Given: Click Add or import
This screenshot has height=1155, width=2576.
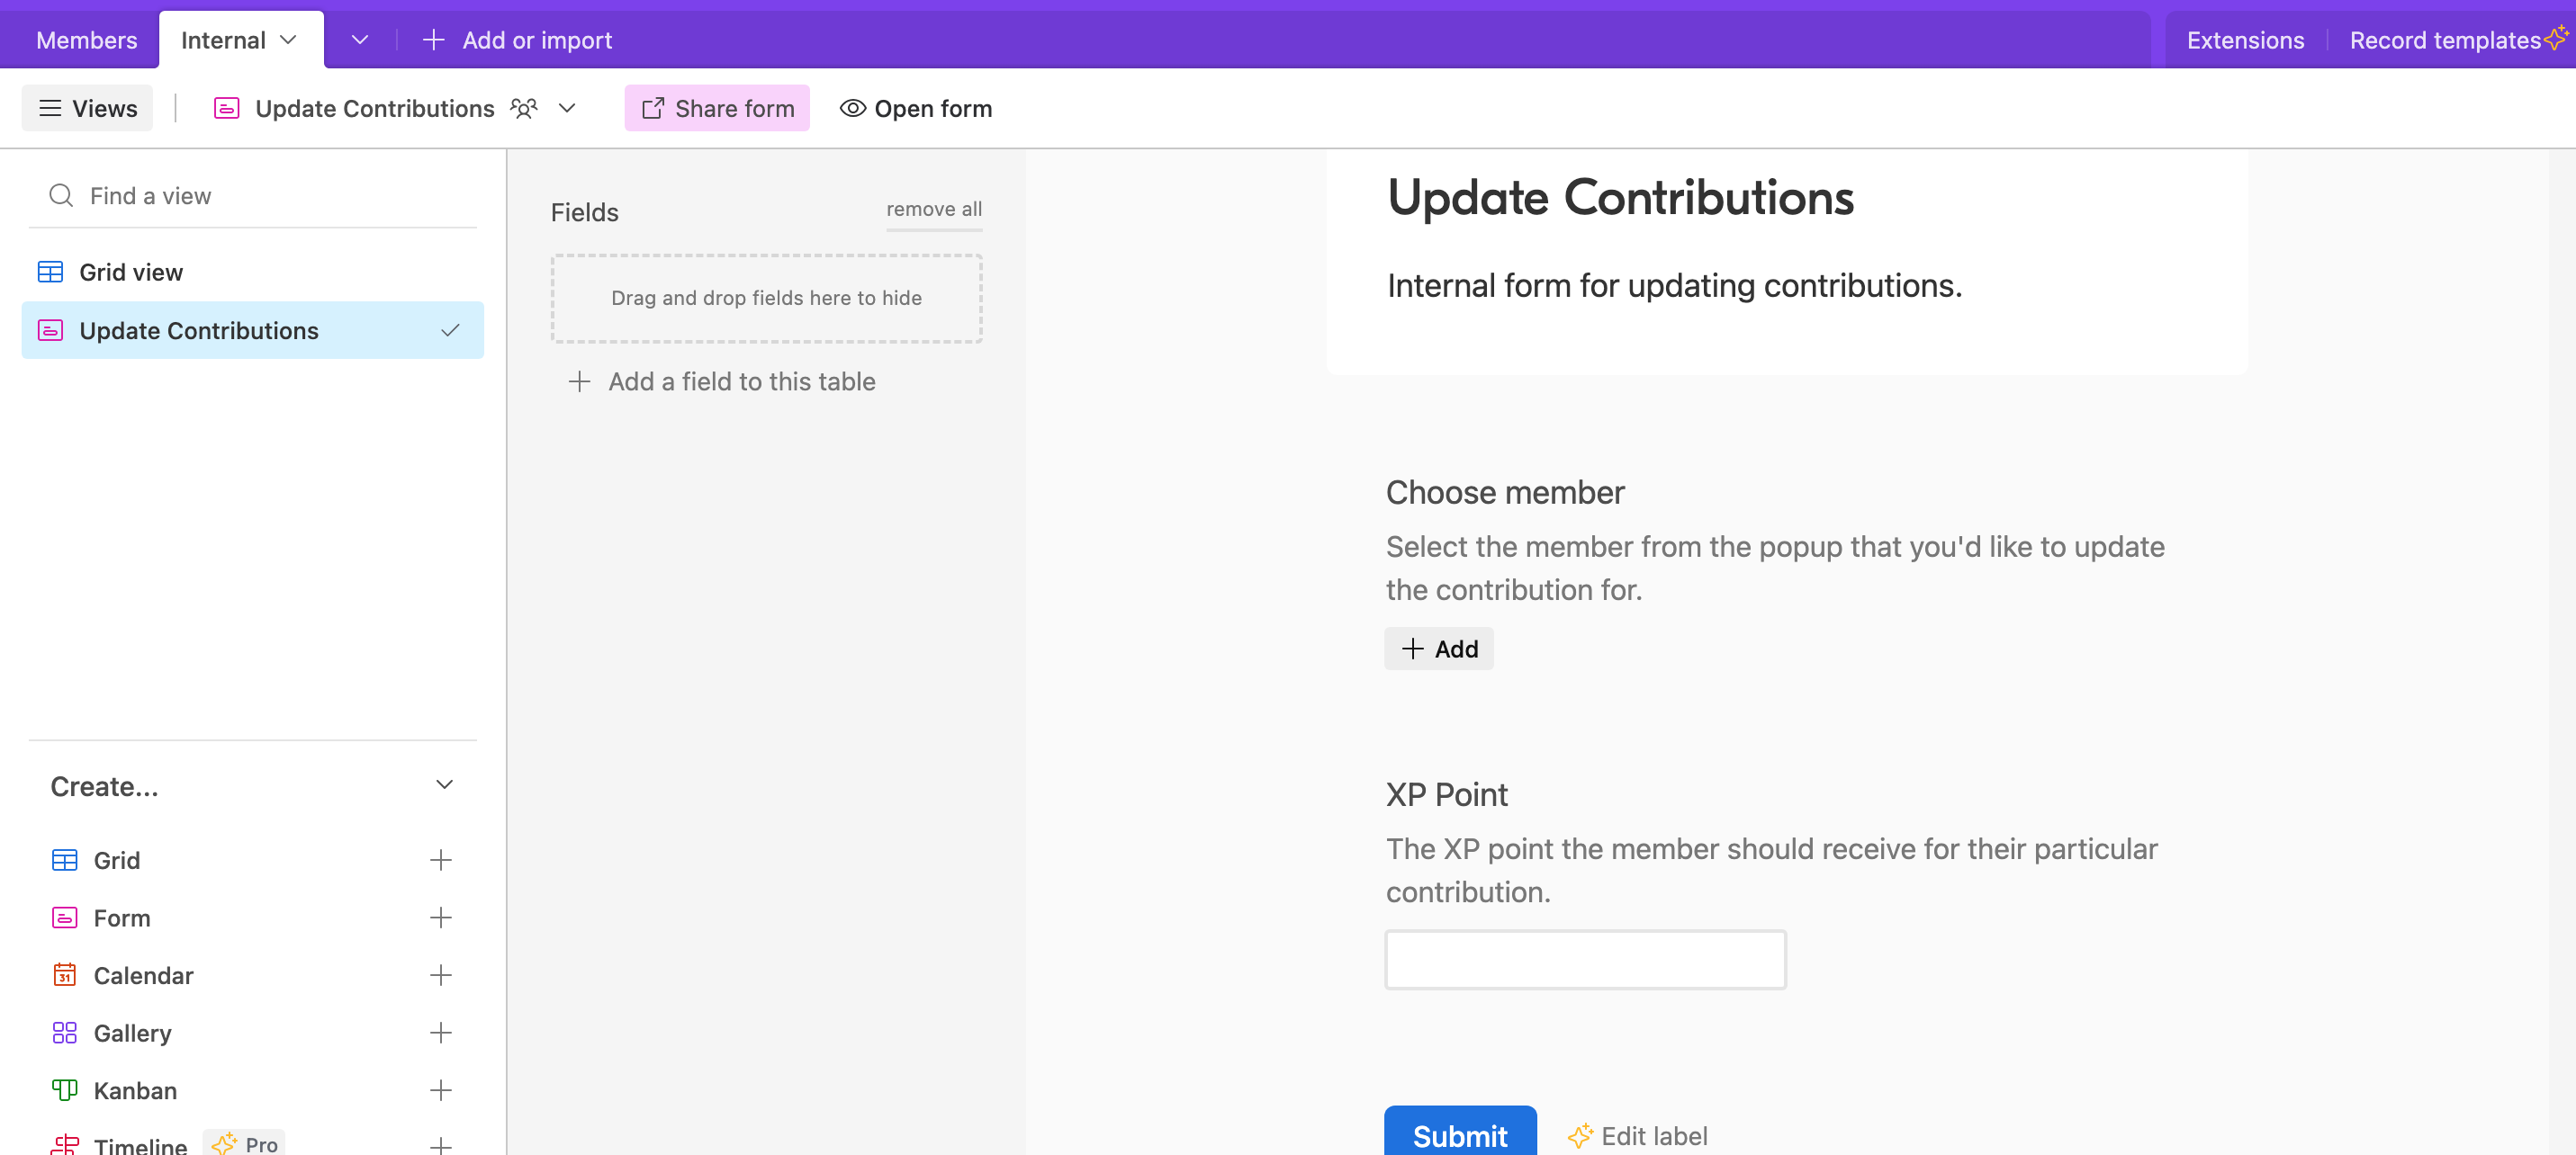Looking at the screenshot, I should [x=517, y=40].
